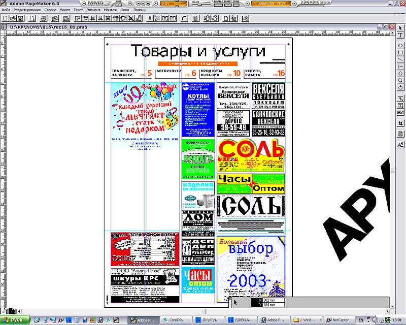
Task: Open the Элемент menu
Action: pyautogui.click(x=93, y=10)
